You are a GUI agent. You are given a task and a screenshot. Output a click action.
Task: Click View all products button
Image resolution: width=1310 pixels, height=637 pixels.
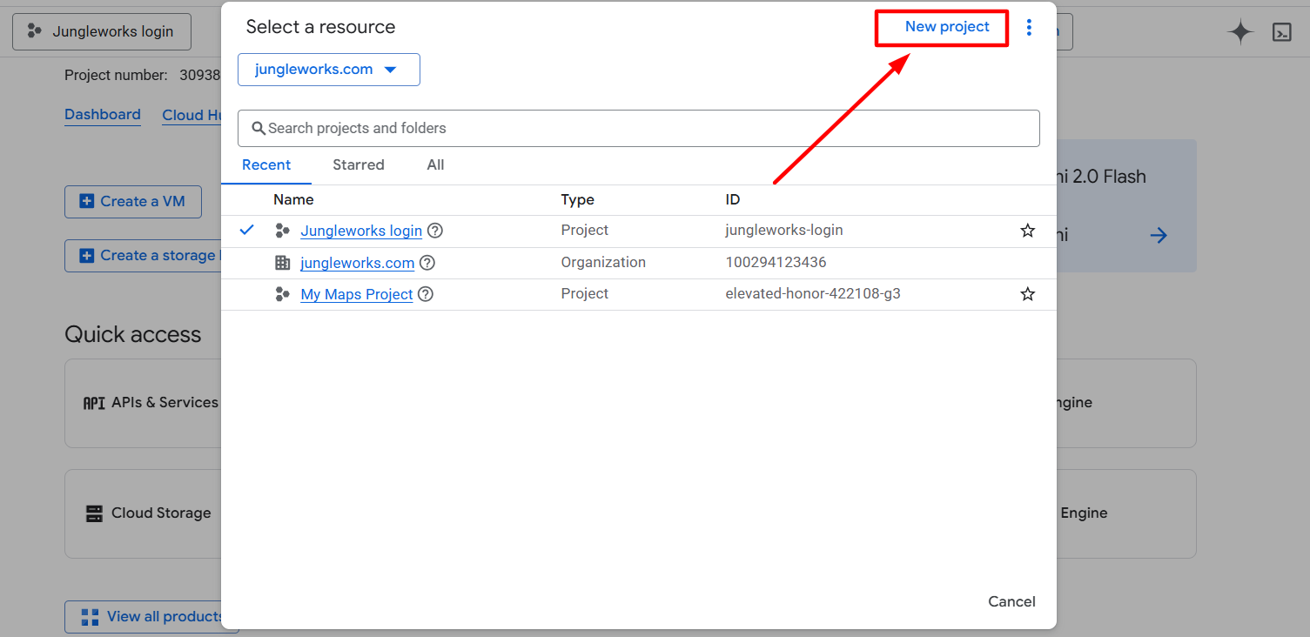click(x=151, y=616)
